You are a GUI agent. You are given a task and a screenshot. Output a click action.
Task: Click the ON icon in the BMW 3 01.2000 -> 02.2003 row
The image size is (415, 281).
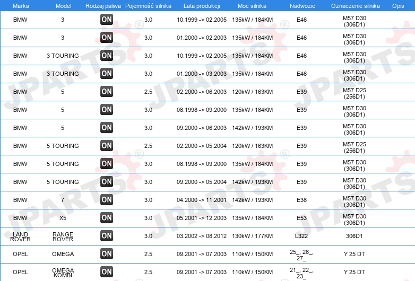107,37
